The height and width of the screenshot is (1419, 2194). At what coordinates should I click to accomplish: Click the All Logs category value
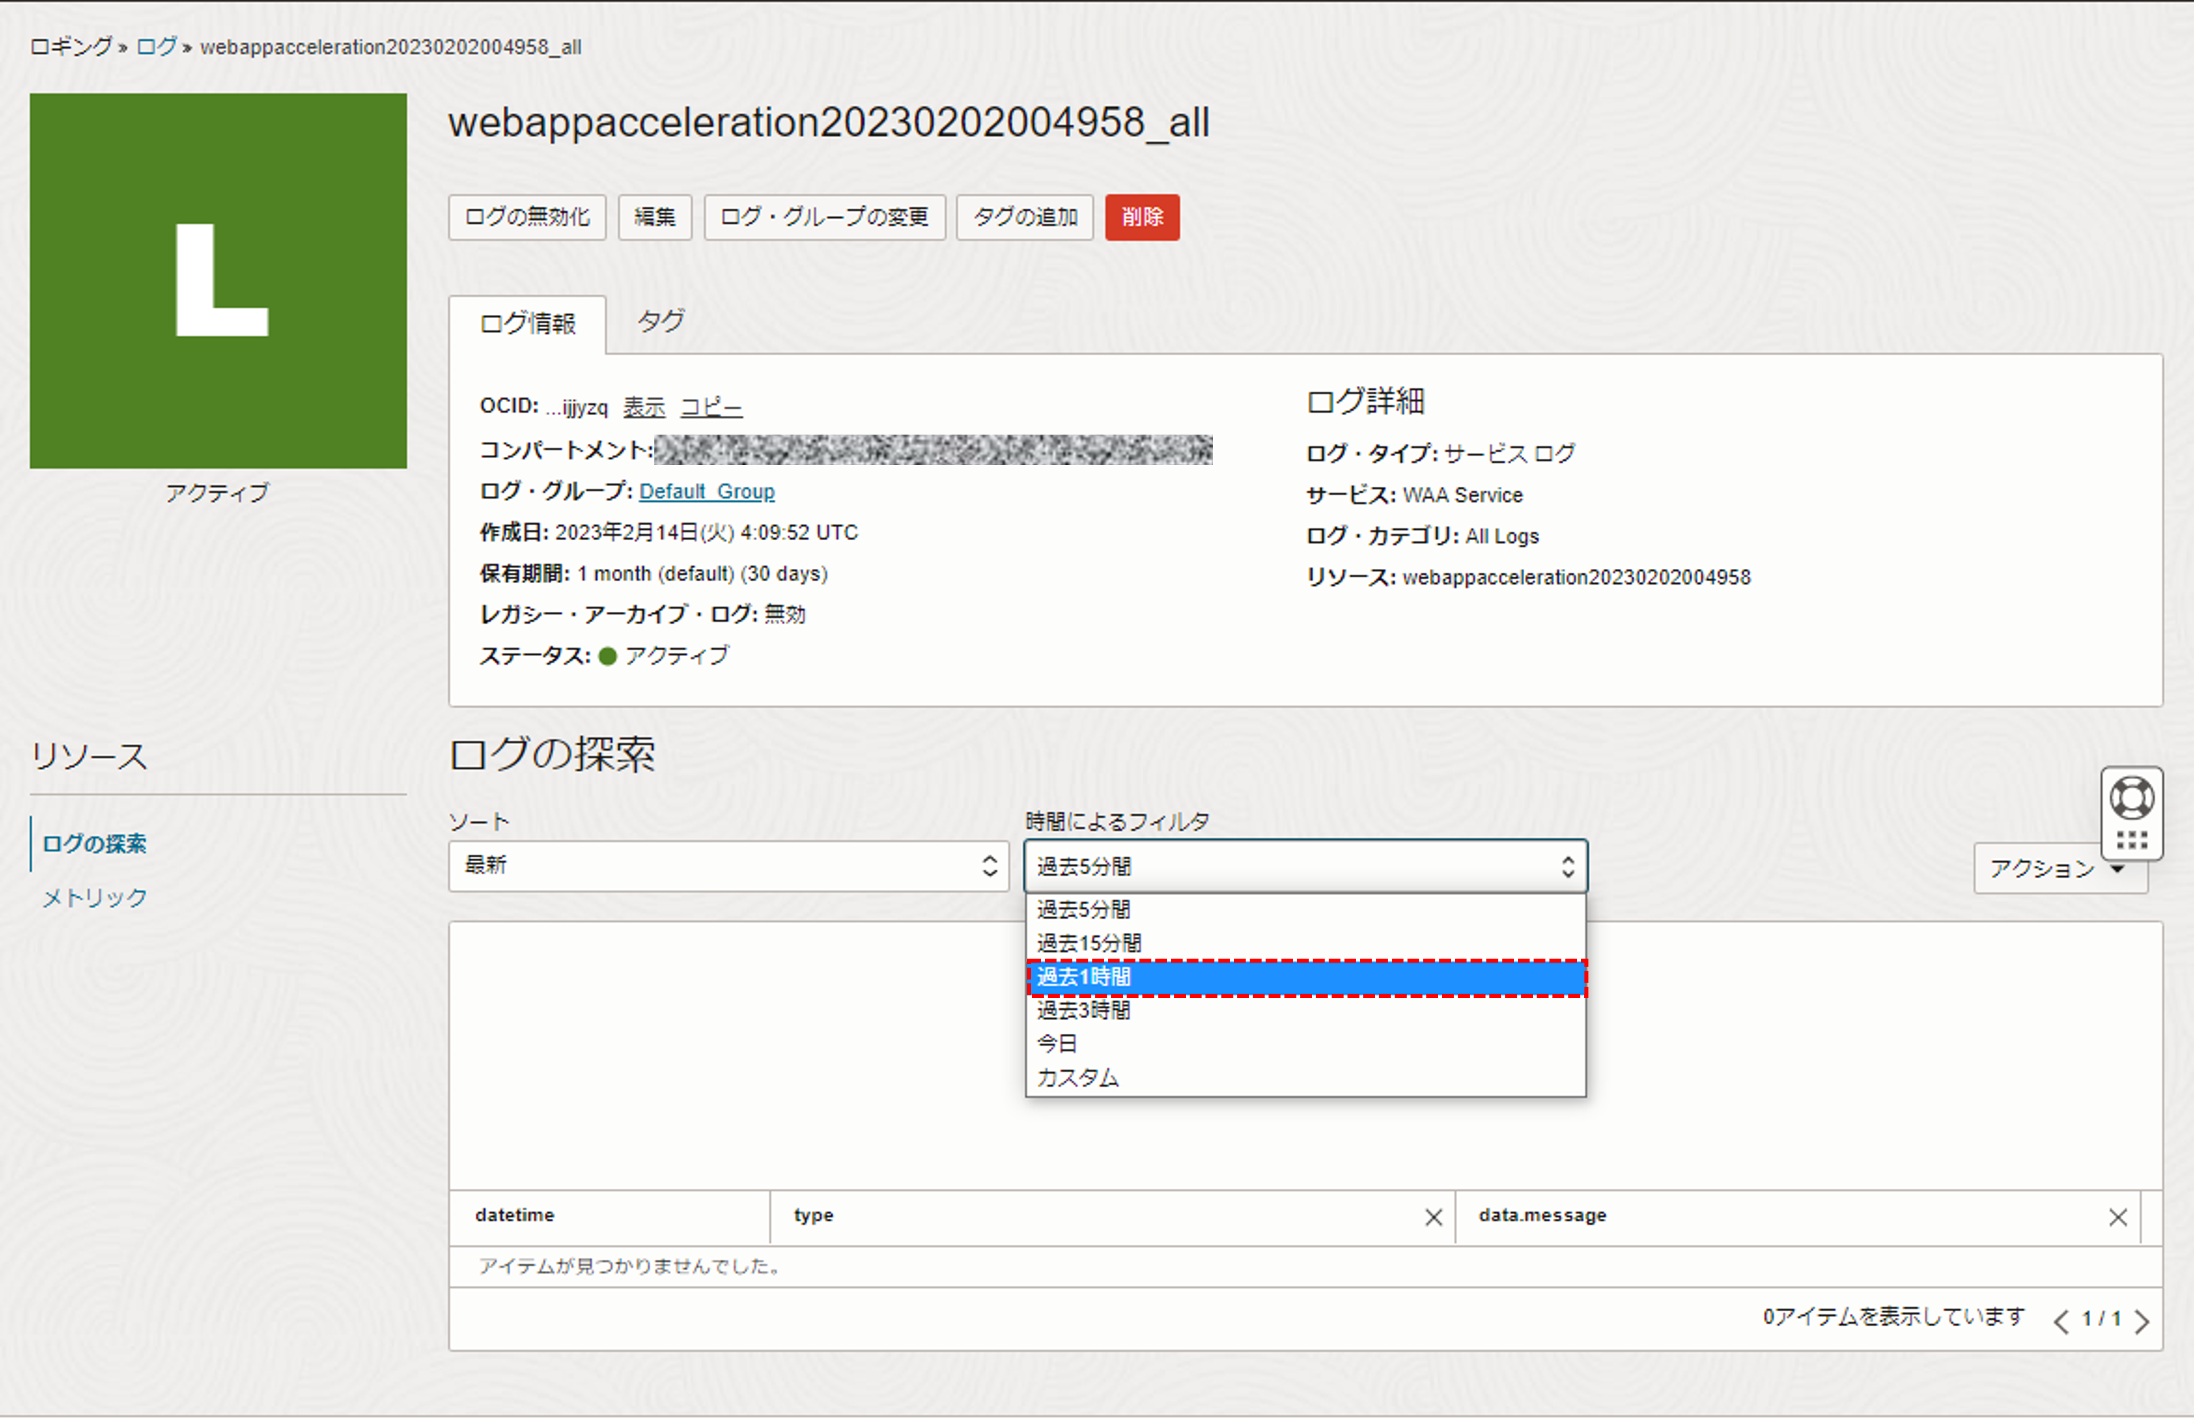[x=1502, y=536]
